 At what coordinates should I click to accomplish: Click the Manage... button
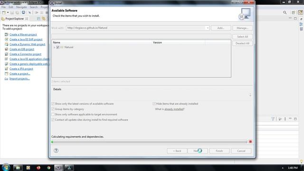click(x=242, y=28)
